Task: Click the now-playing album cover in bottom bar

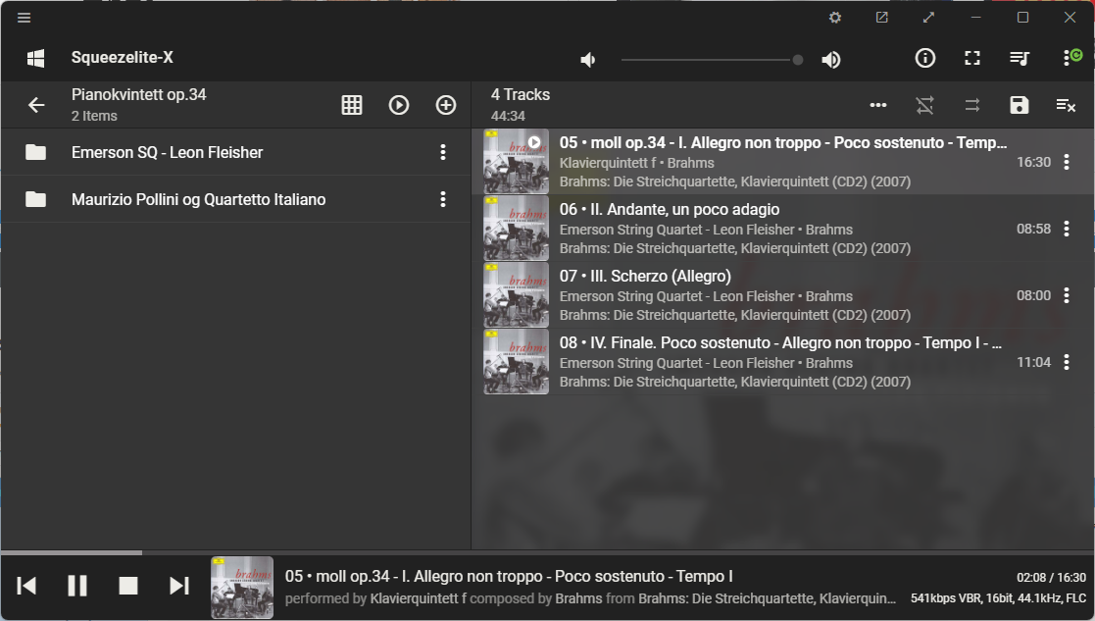Action: point(242,588)
